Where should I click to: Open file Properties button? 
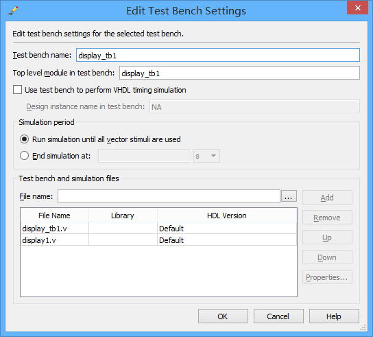click(x=327, y=277)
